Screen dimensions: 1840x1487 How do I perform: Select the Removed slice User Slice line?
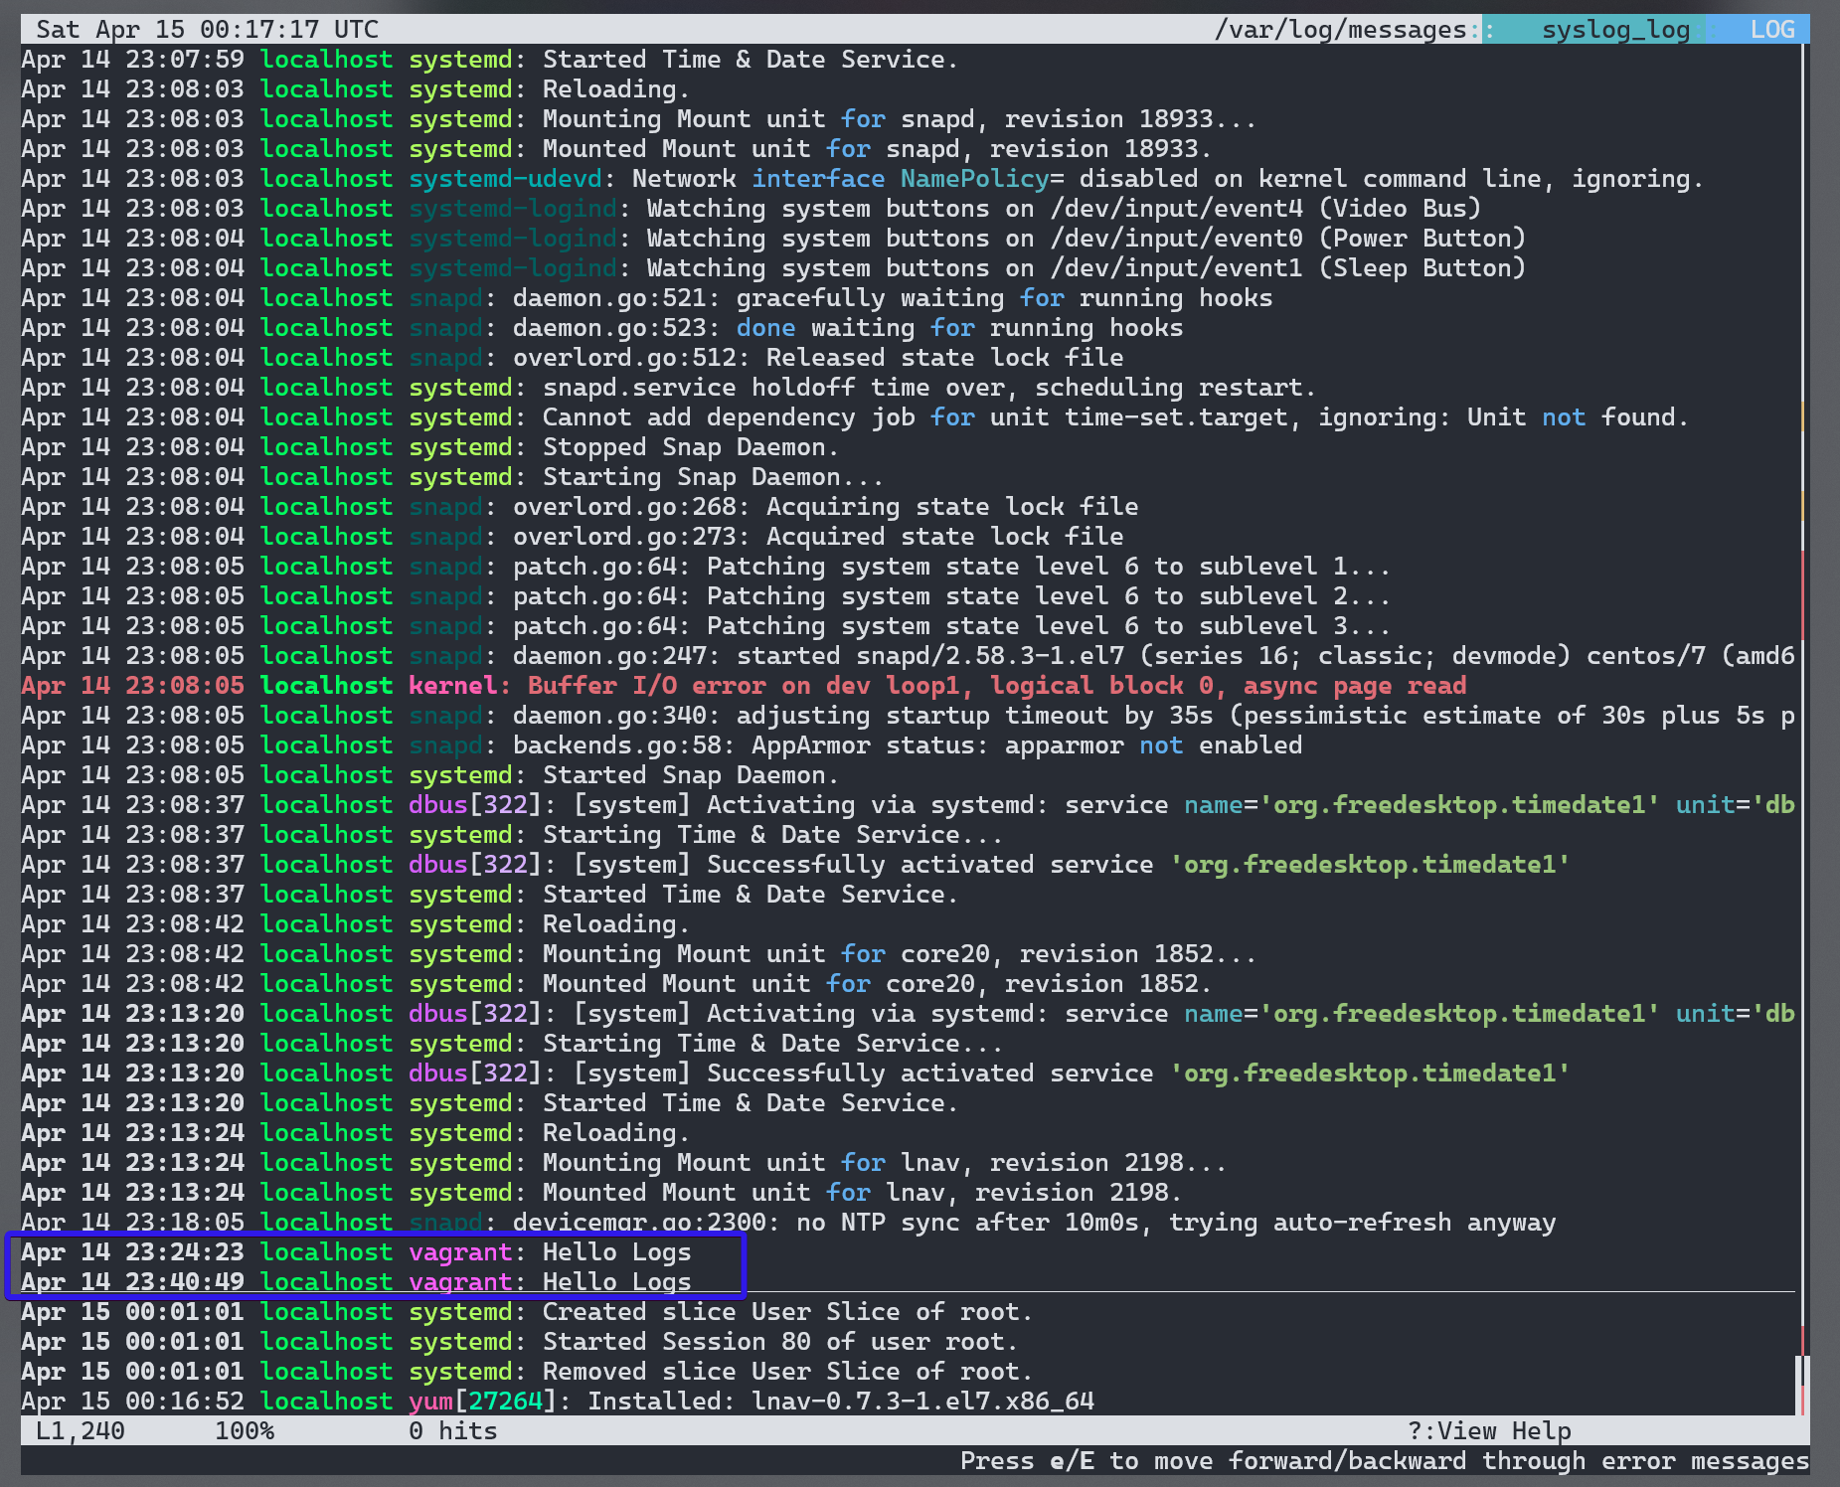[528, 1372]
